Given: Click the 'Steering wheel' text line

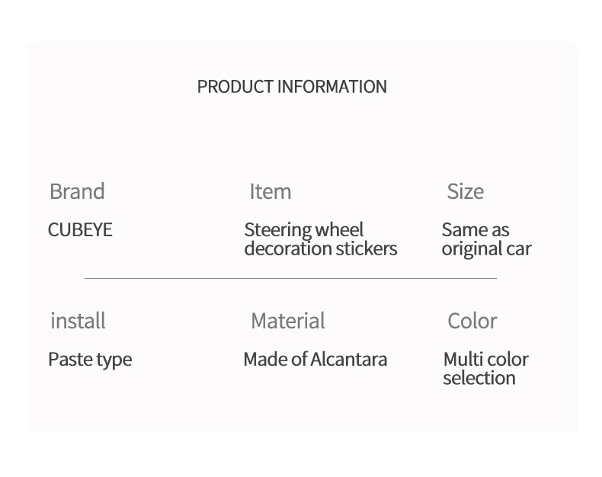Looking at the screenshot, I should (304, 229).
